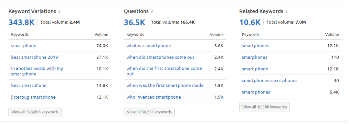
Task: Click the 'smarphones' related keyword
Action: coord(255,58)
